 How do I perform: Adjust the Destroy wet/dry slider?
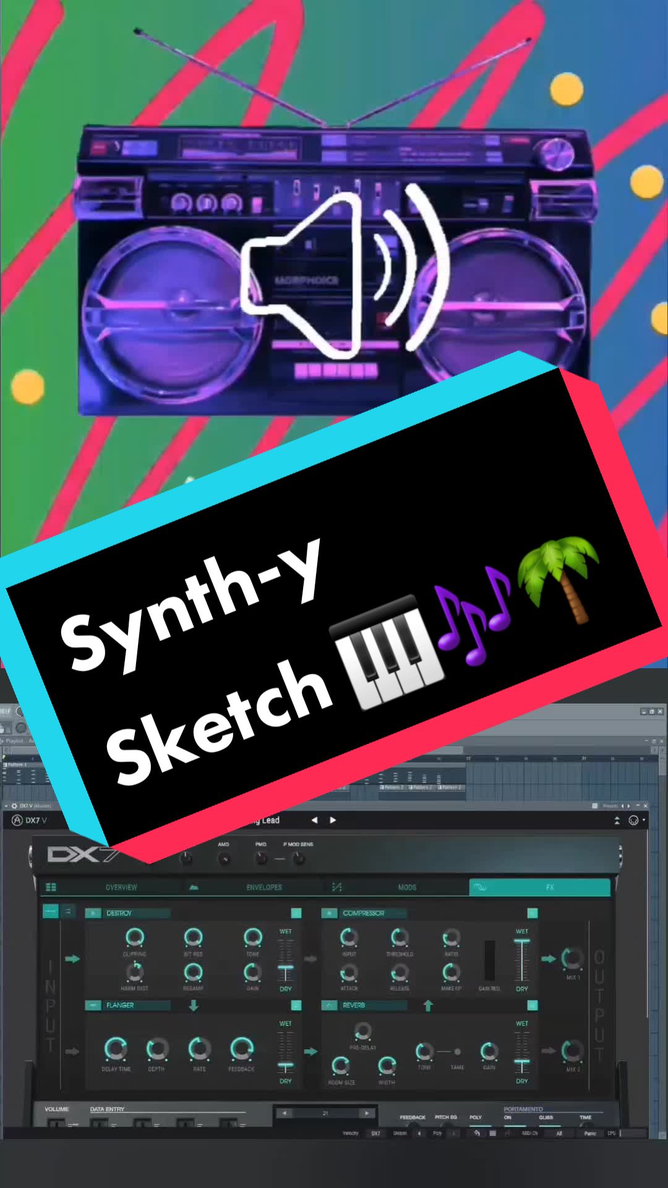pos(285,960)
